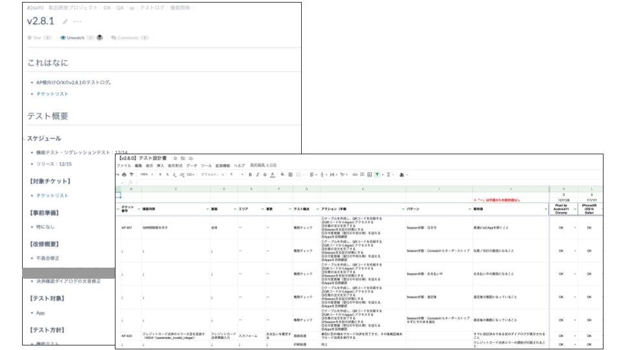Open the 挿入 menu
Screen dimensions: 623x350
(x=160, y=165)
